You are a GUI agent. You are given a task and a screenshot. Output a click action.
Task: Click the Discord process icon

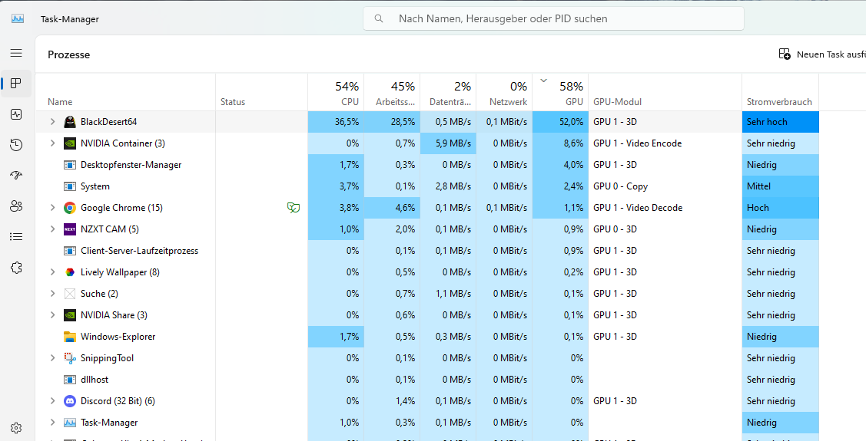click(70, 401)
